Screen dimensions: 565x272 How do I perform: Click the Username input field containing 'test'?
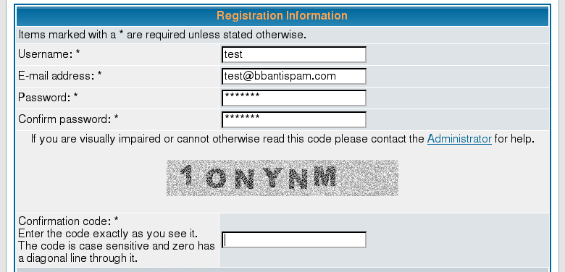pyautogui.click(x=293, y=55)
